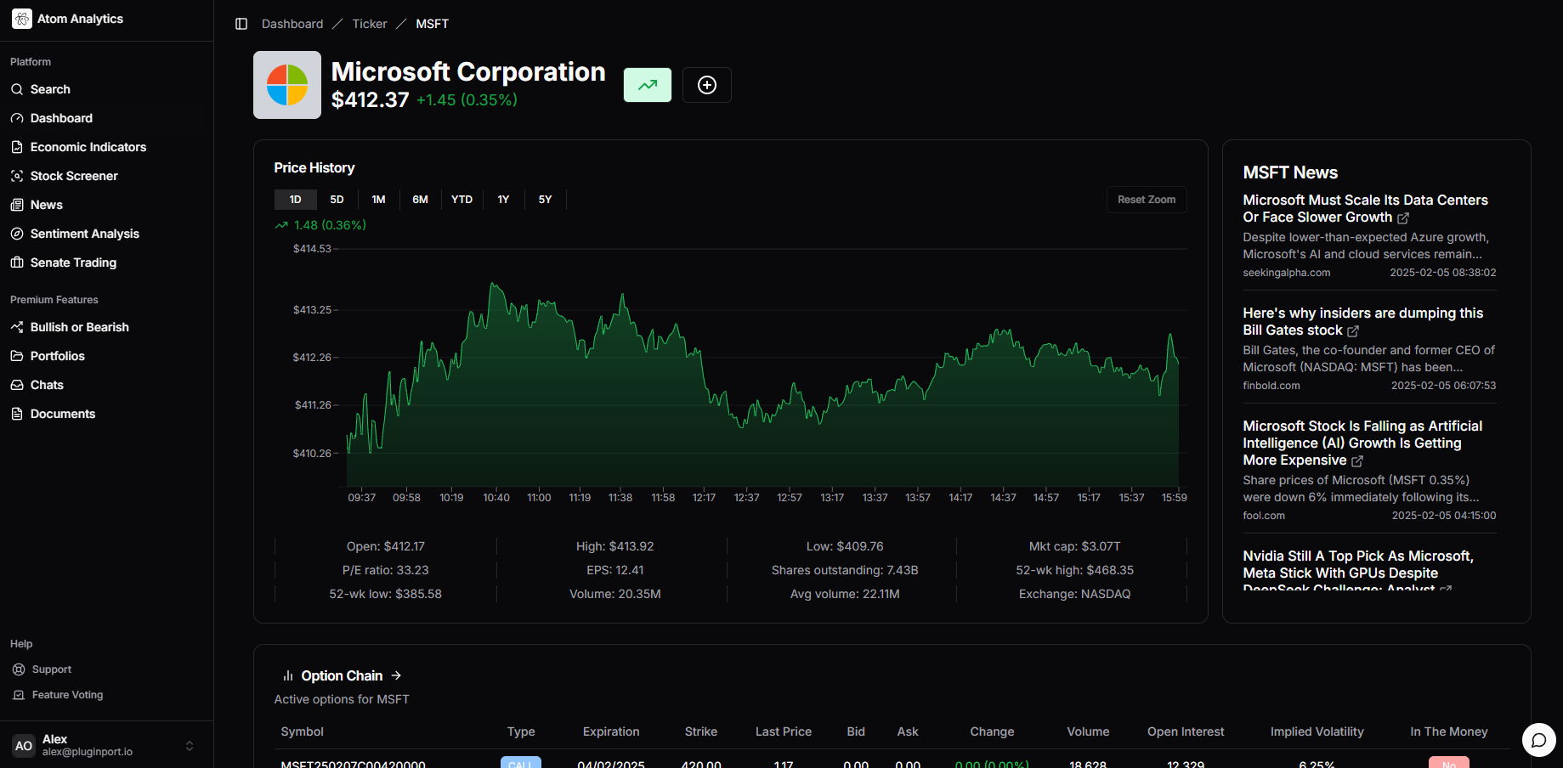Viewport: 1563px width, 768px height.
Task: Open Senate Trading page
Action: (73, 263)
